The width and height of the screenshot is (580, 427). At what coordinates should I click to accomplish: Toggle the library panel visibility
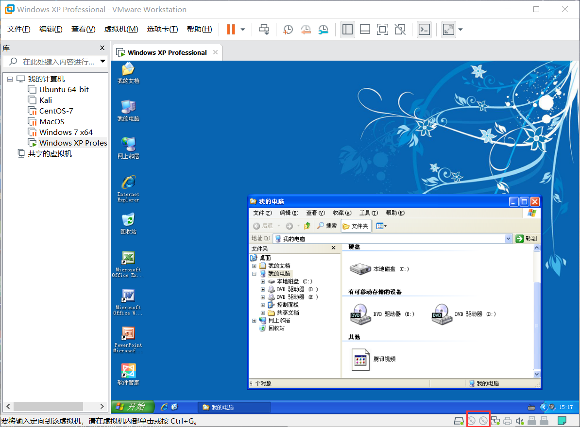(x=347, y=30)
